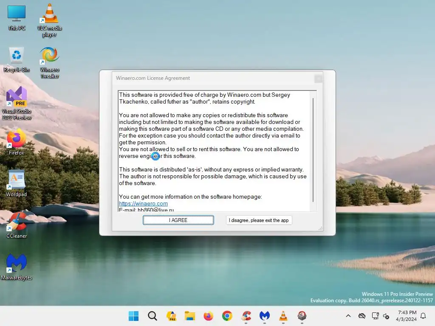The image size is (435, 326).
Task: Open network status tray icon
Action: [x=375, y=316]
